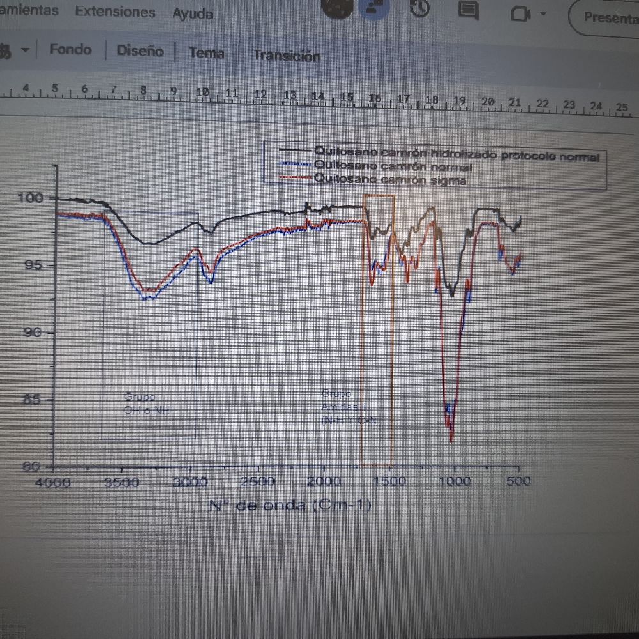Click the Fondo toolbar button

70,50
